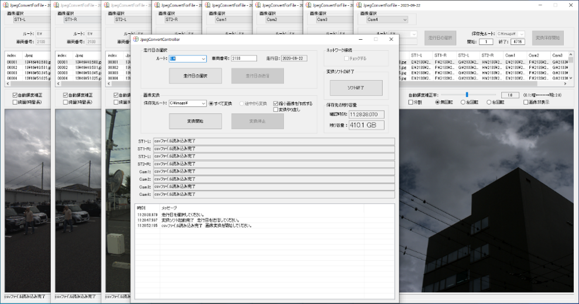The width and height of the screenshot is (579, 304).
Task: Select 右回転 radio in Cam4 window
Action: coord(488,102)
